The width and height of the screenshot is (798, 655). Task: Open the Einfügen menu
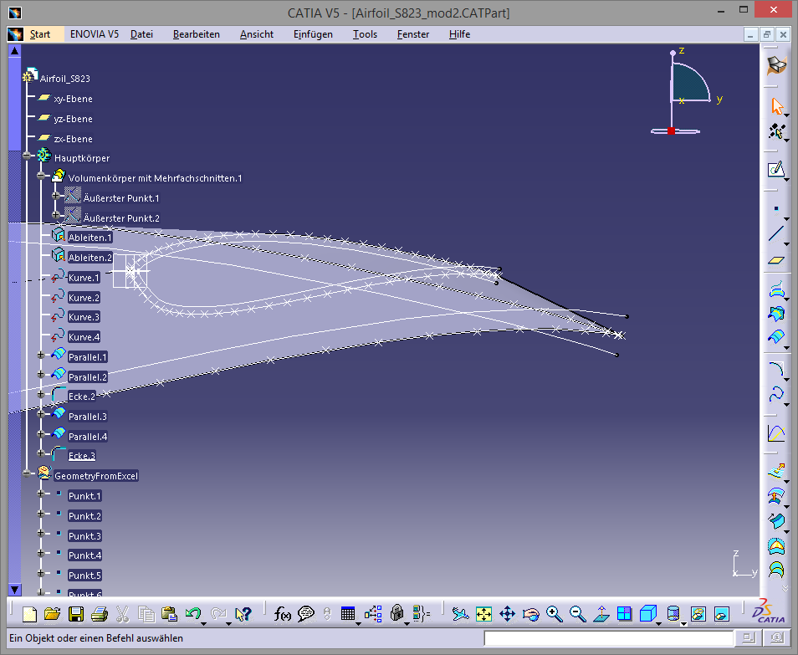(x=313, y=34)
